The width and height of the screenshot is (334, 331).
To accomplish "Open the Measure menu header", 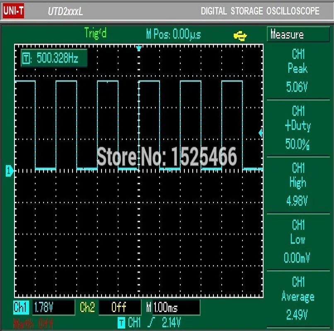I will pyautogui.click(x=298, y=34).
